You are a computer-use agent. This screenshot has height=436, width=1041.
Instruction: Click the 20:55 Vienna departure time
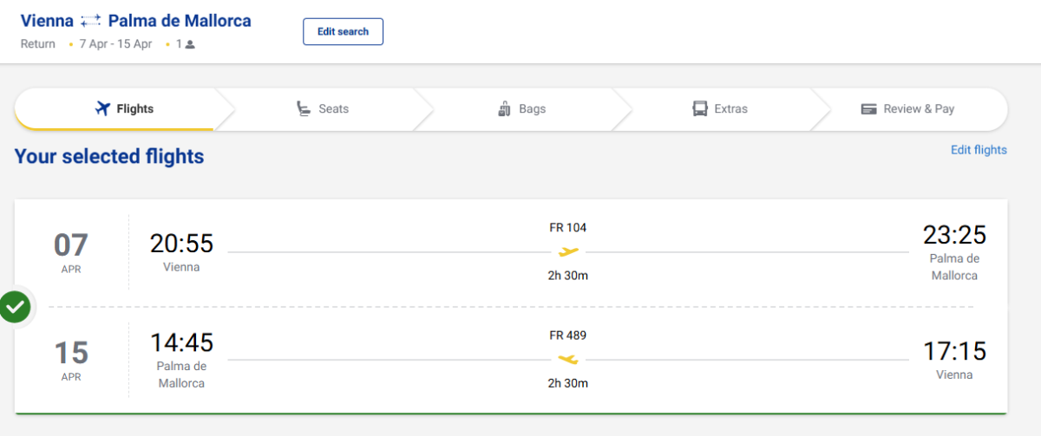click(181, 244)
